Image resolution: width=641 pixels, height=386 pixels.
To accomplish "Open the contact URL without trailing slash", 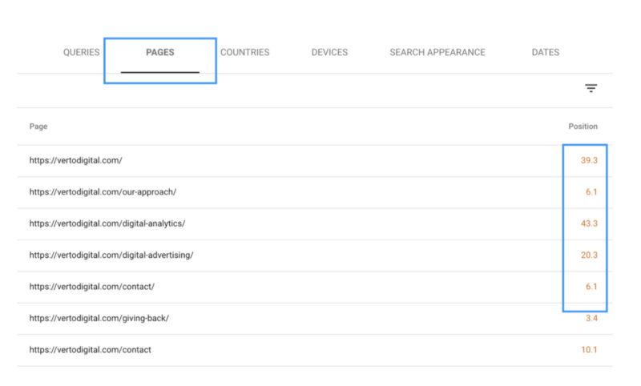I will pos(90,350).
